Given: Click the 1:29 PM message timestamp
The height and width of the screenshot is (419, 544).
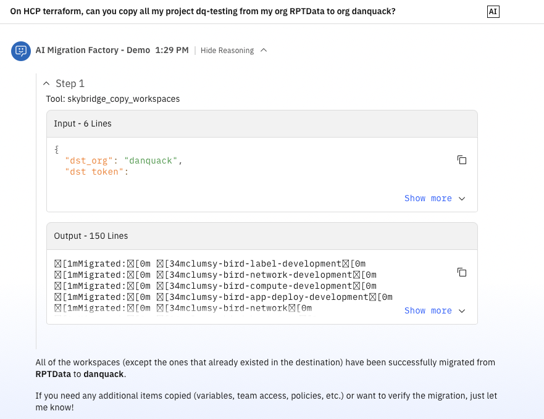Looking at the screenshot, I should pos(172,51).
